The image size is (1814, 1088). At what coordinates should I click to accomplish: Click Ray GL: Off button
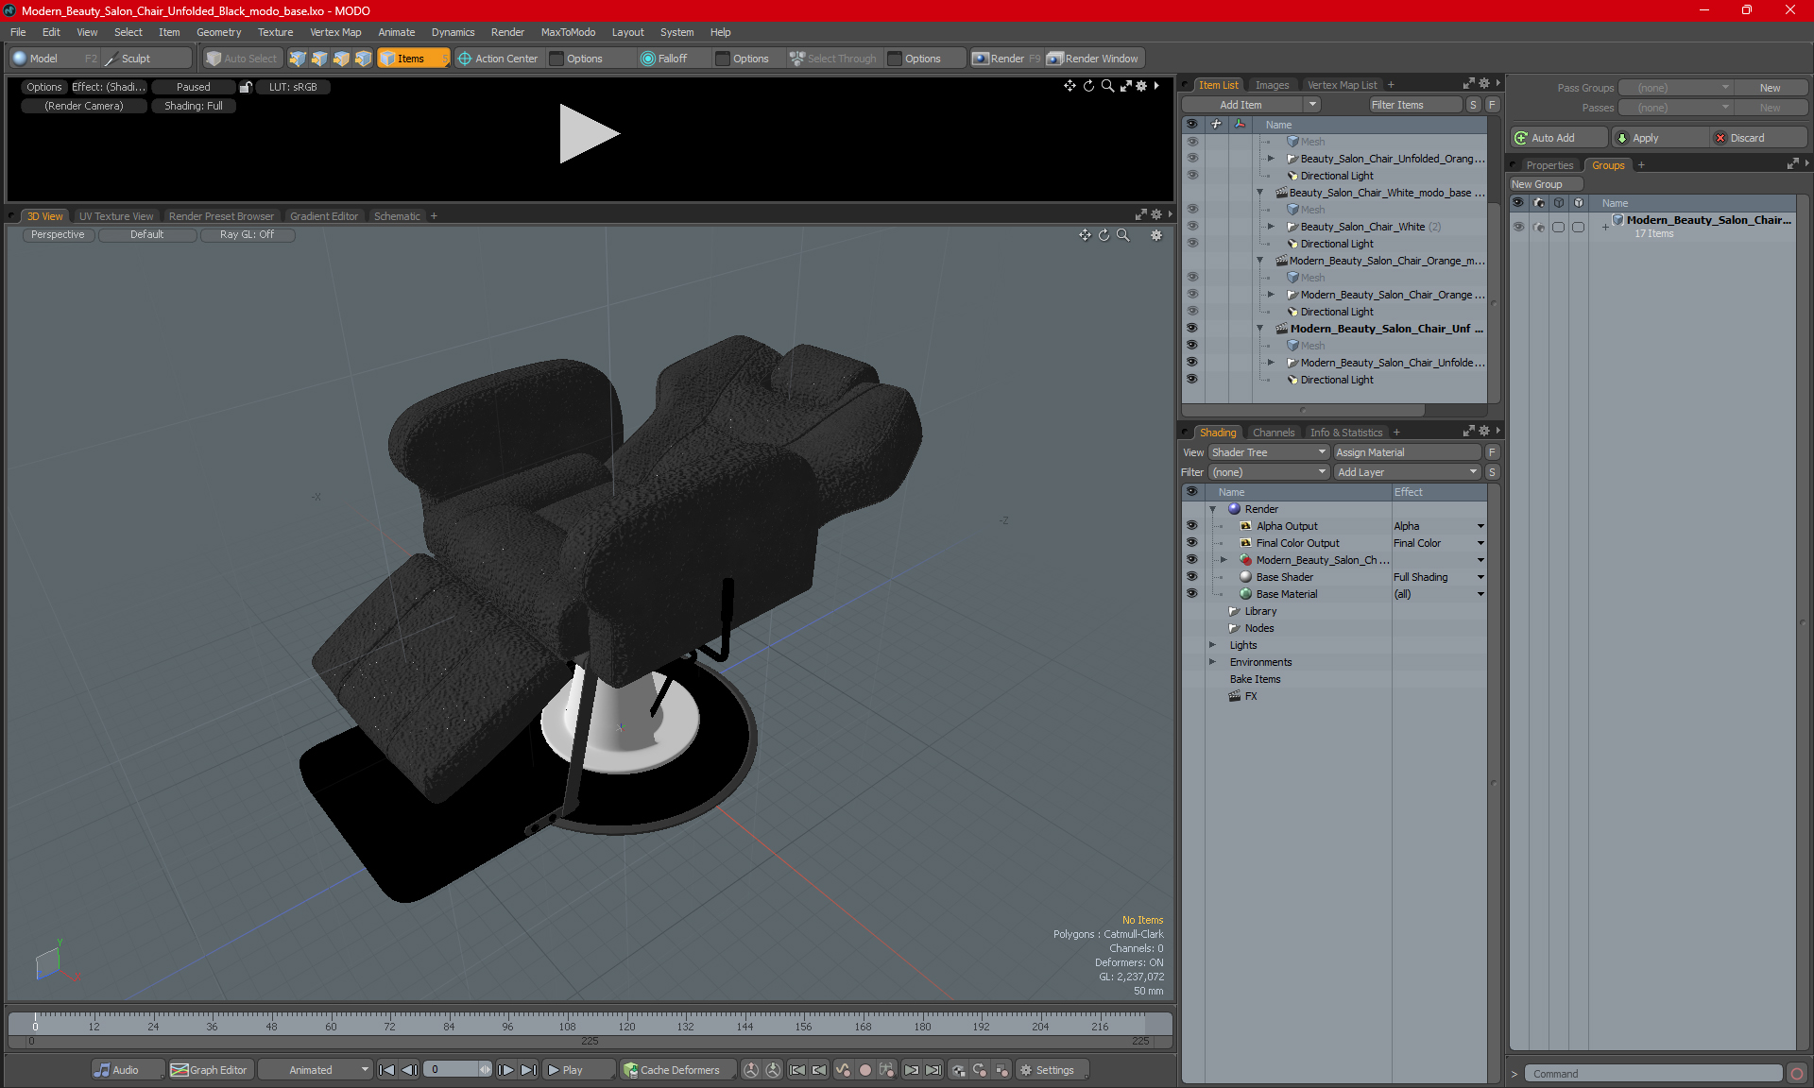tap(247, 235)
